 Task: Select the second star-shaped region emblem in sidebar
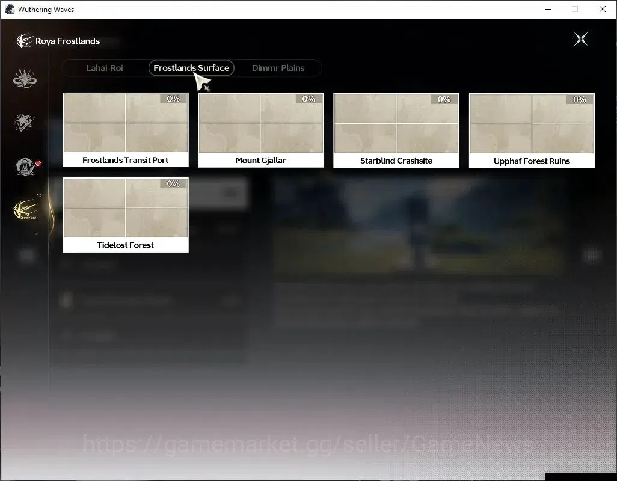[x=25, y=122]
